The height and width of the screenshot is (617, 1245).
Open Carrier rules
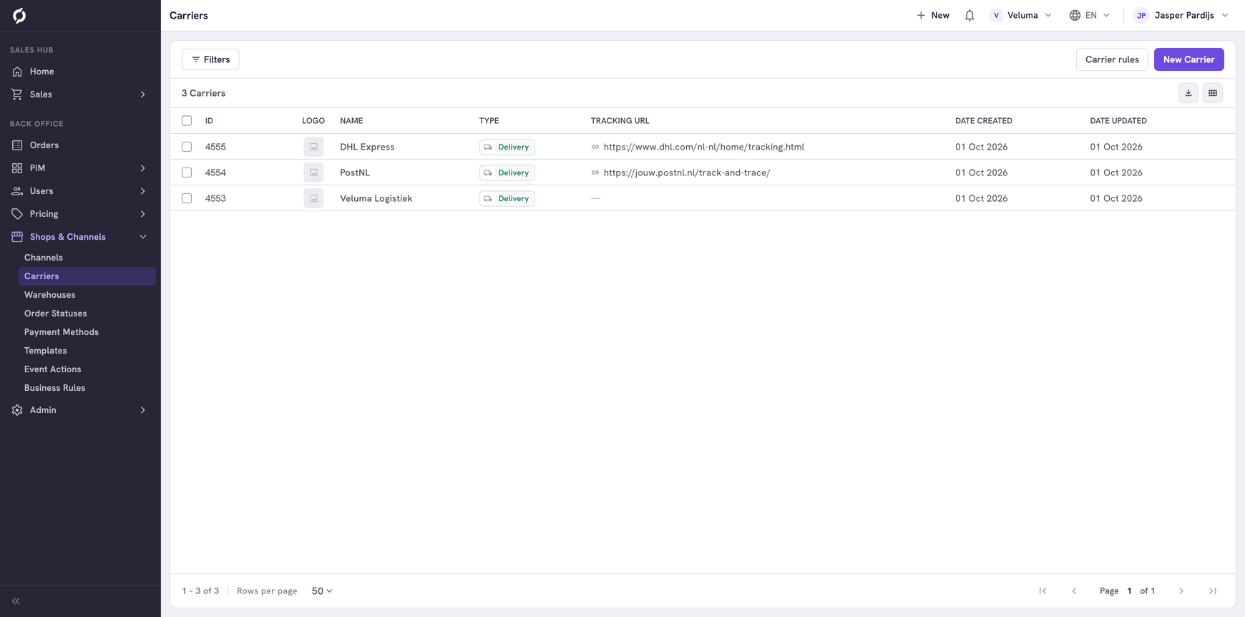click(x=1112, y=59)
